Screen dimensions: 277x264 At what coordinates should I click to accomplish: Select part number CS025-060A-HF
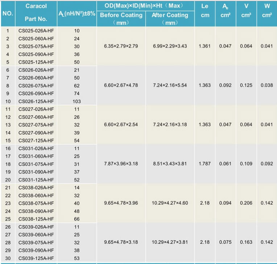[36, 39]
